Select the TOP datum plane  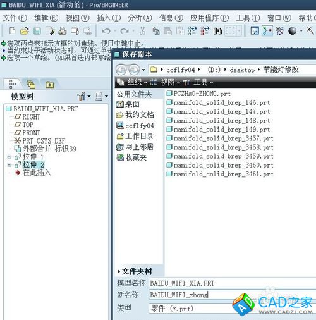tap(24, 125)
